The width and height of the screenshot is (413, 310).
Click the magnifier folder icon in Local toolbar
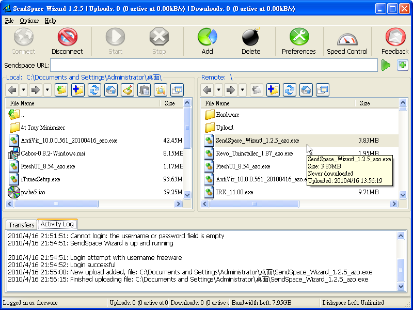coord(161,90)
